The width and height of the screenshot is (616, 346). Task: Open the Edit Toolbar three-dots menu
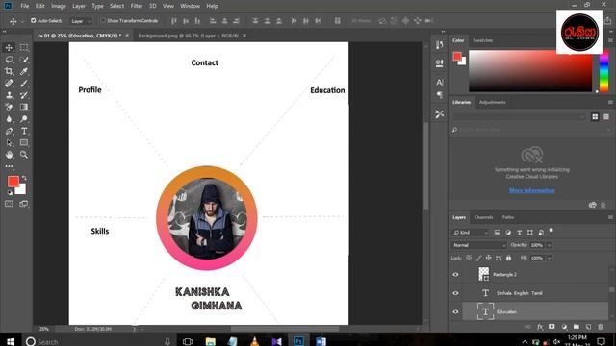(x=9, y=166)
